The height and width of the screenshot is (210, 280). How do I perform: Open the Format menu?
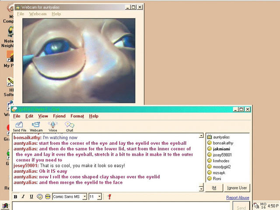[x=77, y=116]
